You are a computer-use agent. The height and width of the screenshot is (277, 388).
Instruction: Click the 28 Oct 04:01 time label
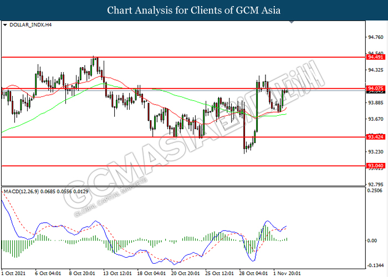pos(253,273)
